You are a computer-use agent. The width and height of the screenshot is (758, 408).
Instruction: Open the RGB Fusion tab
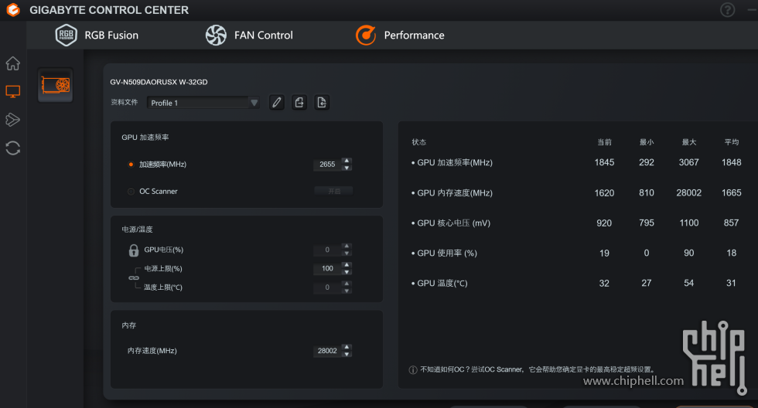(x=97, y=36)
